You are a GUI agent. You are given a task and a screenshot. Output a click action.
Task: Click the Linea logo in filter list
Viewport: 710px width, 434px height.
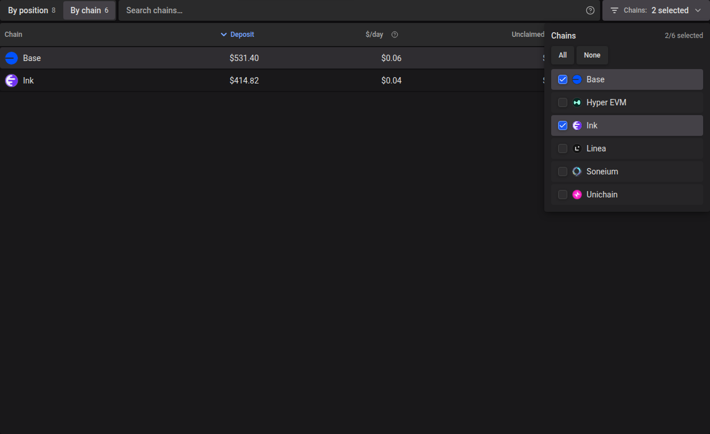[577, 149]
